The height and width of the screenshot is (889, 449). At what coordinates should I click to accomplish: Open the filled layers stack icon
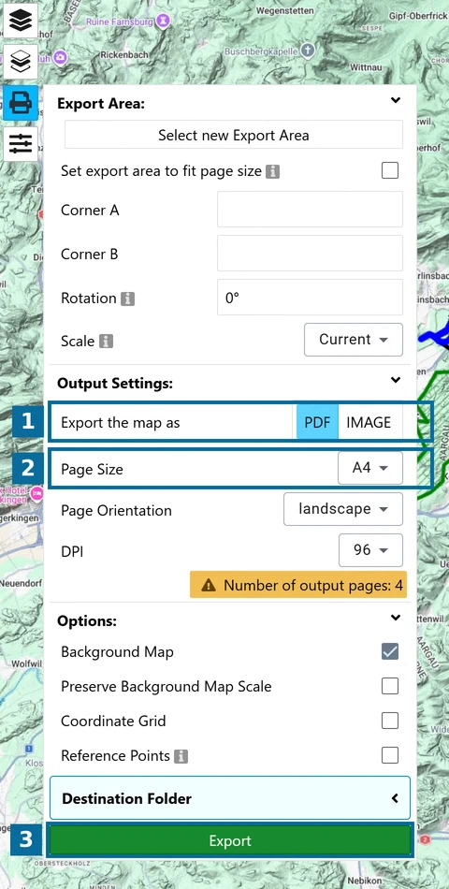[21, 21]
